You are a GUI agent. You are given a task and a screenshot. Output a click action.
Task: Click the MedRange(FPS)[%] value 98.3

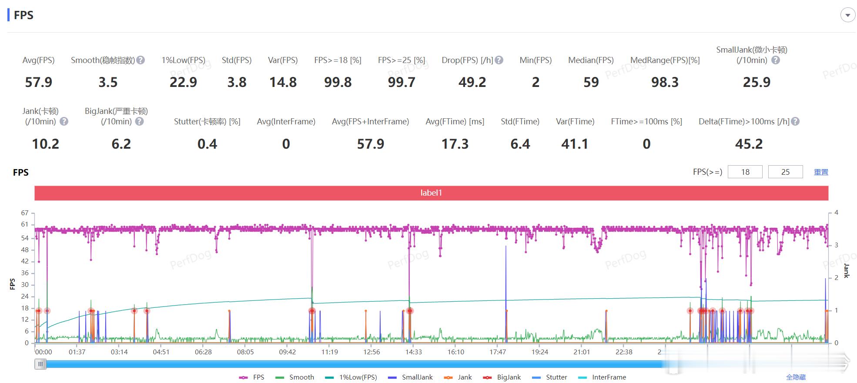click(x=665, y=82)
